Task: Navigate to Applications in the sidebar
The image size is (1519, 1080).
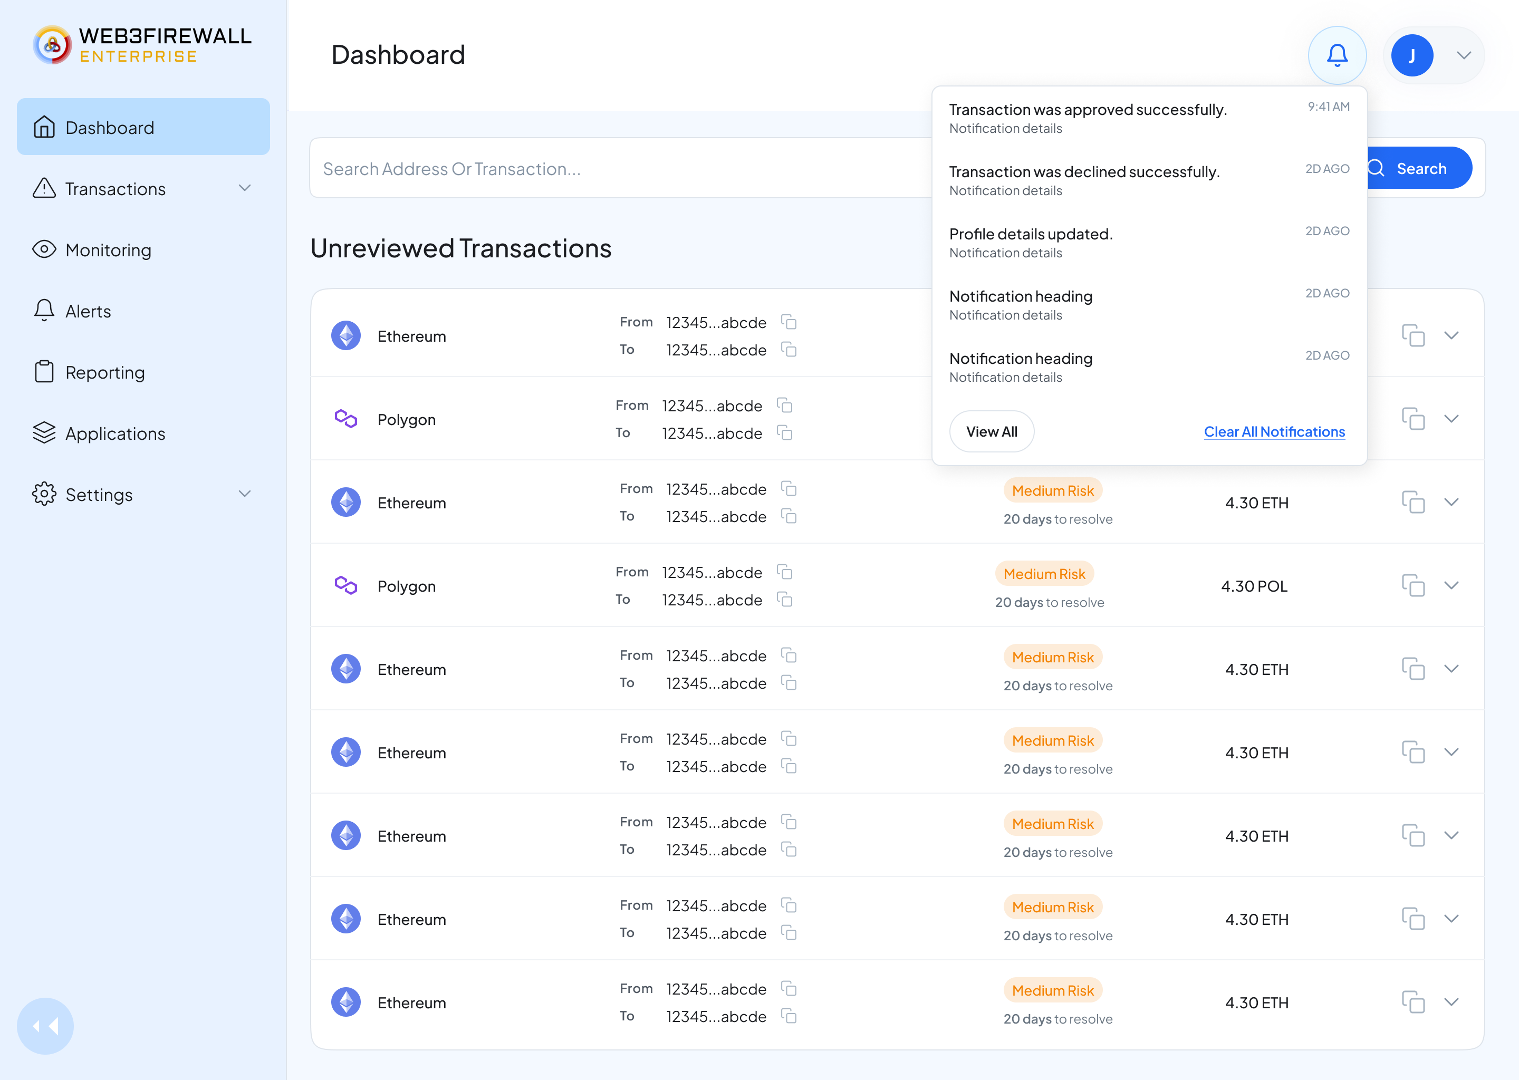Action: pos(143,433)
